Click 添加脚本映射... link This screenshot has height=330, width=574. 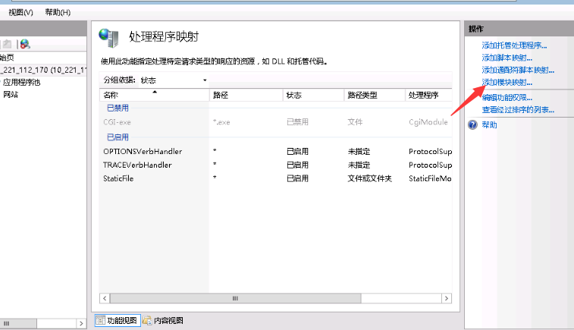pyautogui.click(x=507, y=58)
